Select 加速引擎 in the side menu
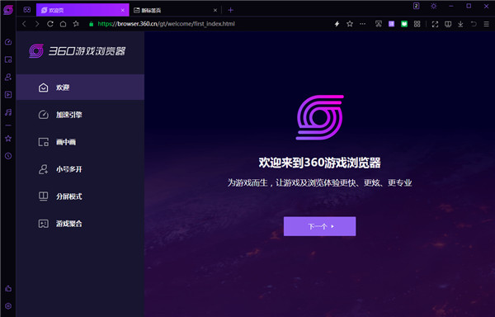 coord(80,115)
